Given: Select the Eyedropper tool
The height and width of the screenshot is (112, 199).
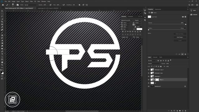Looking at the screenshot, I should [x=2, y=27].
